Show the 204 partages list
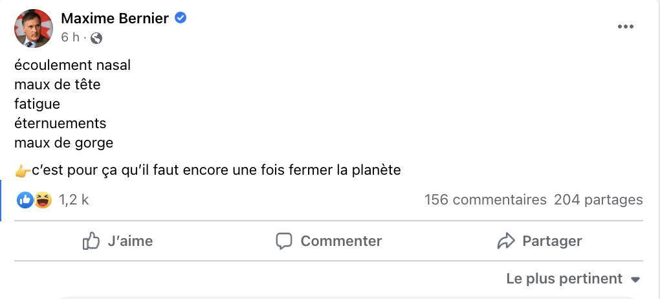Image resolution: width=660 pixels, height=299 pixels. pos(599,200)
